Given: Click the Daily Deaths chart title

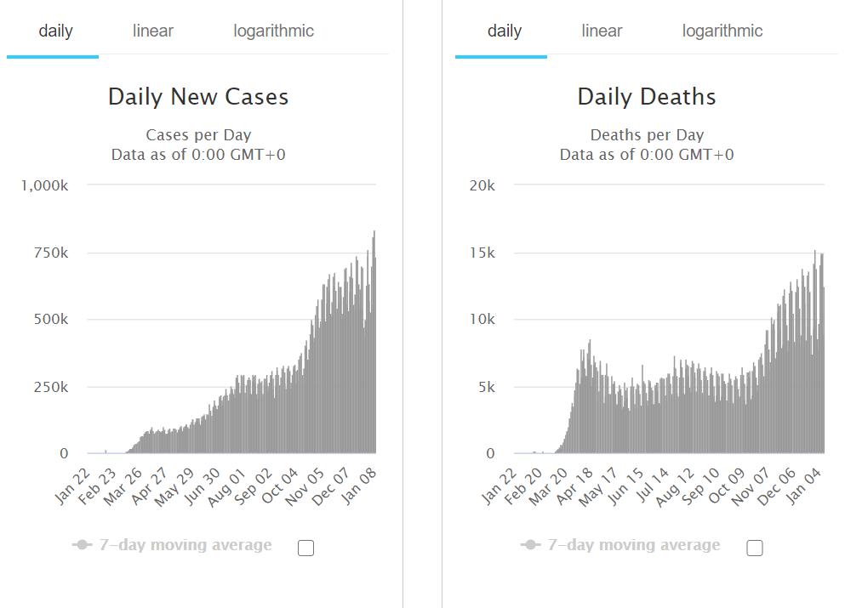Looking at the screenshot, I should tap(647, 97).
